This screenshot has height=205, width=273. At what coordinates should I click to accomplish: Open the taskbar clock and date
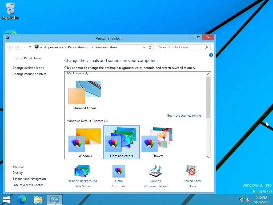261,200
